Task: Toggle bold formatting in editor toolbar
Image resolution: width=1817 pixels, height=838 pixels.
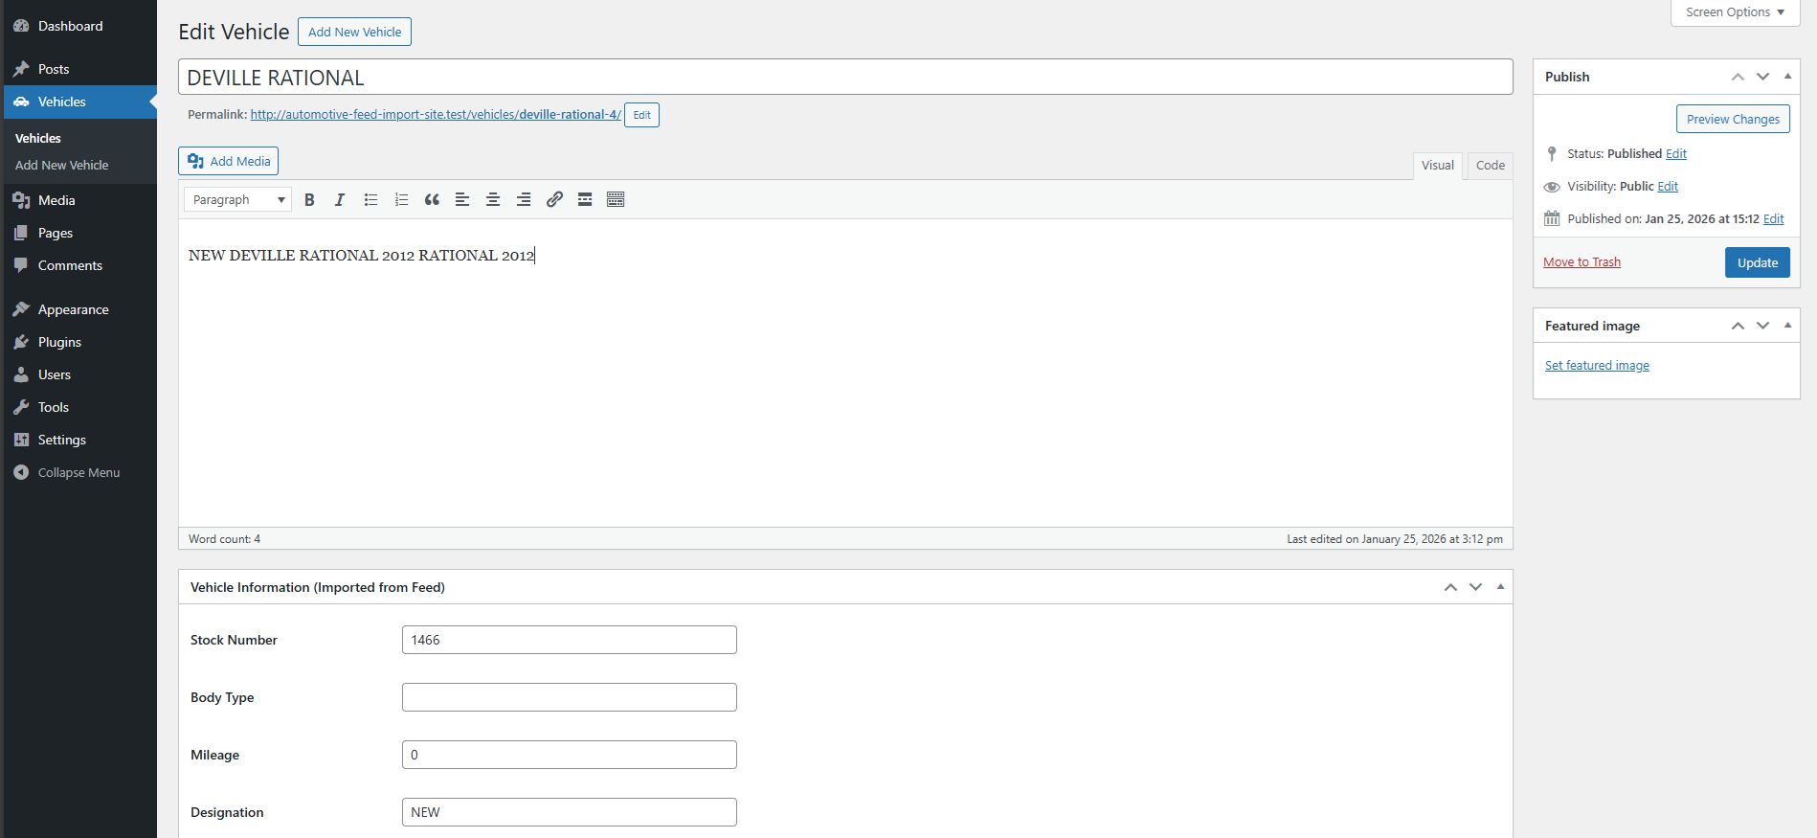Action: [309, 199]
